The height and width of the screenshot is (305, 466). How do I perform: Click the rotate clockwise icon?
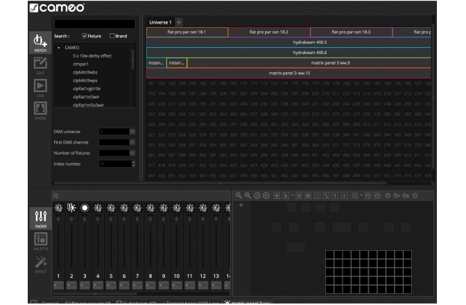click(377, 195)
